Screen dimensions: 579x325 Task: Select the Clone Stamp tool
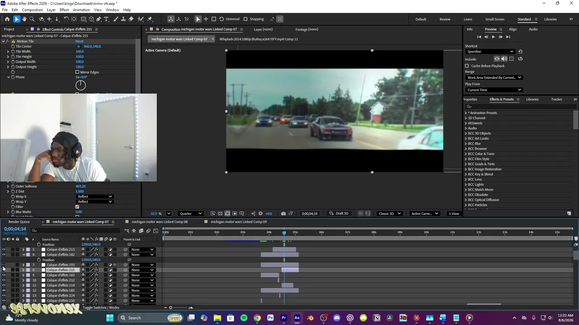123,19
